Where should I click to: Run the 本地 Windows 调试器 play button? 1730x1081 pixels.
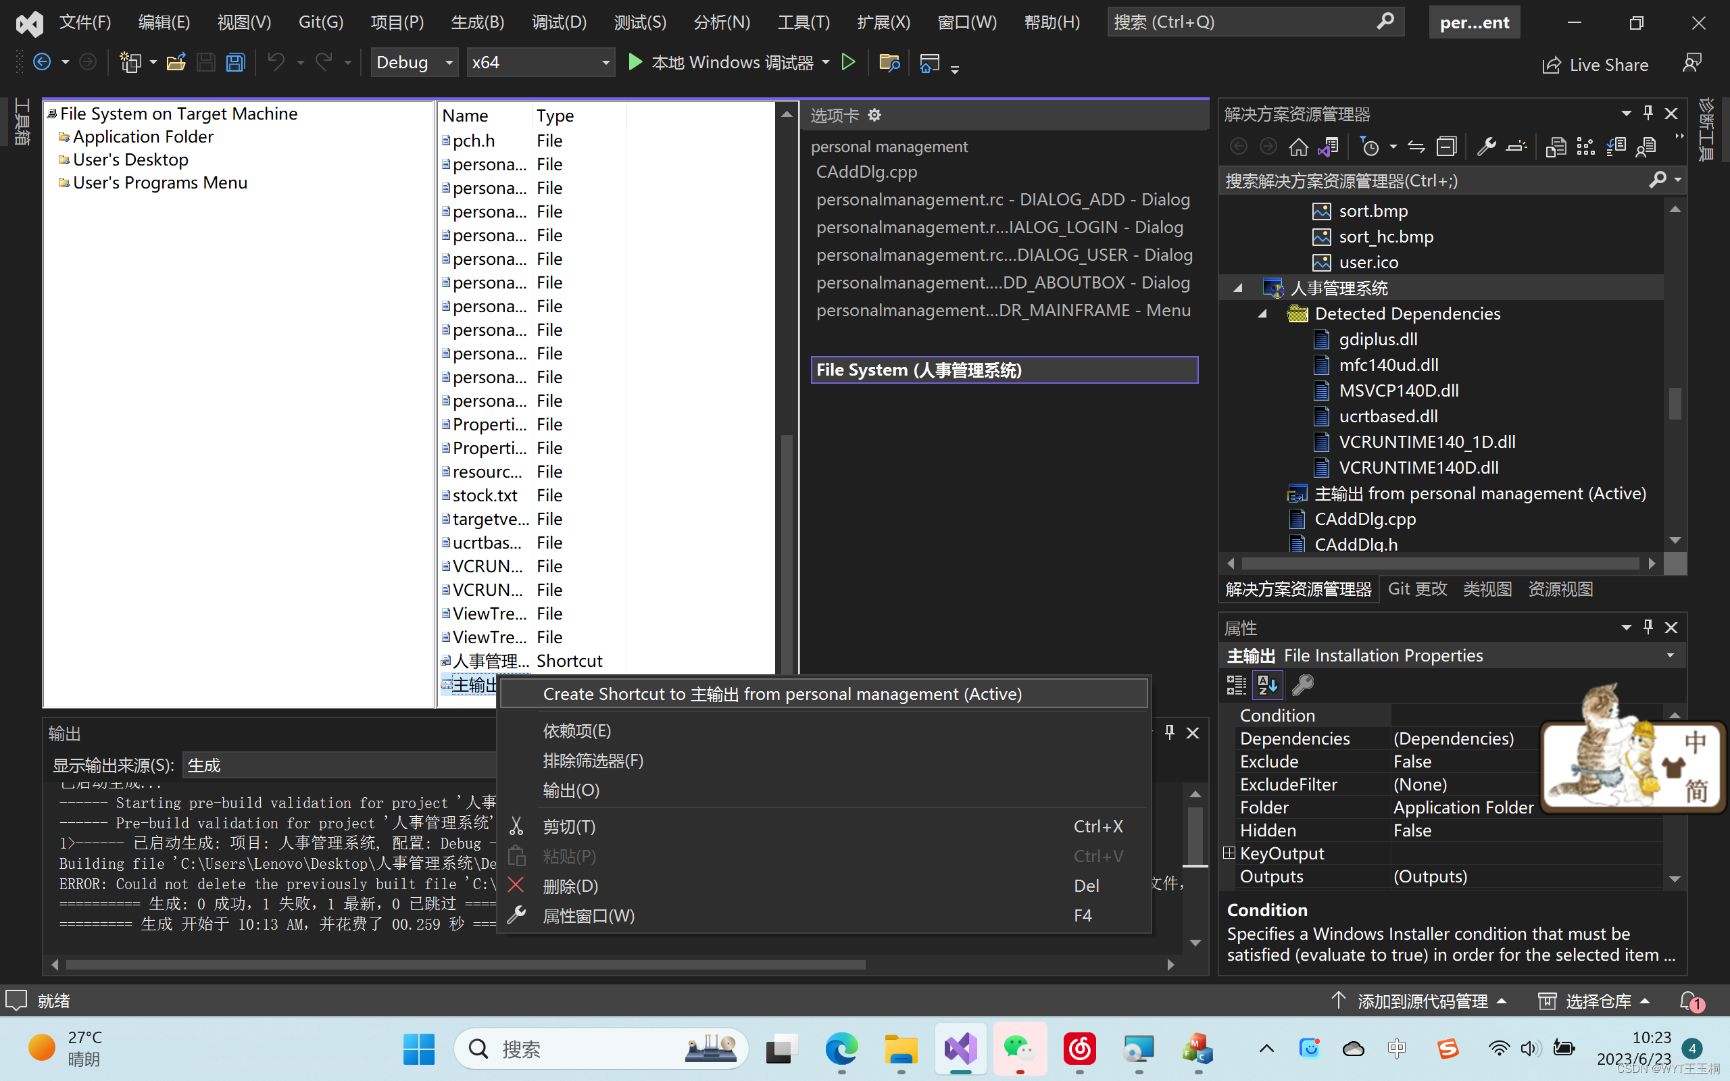635,62
